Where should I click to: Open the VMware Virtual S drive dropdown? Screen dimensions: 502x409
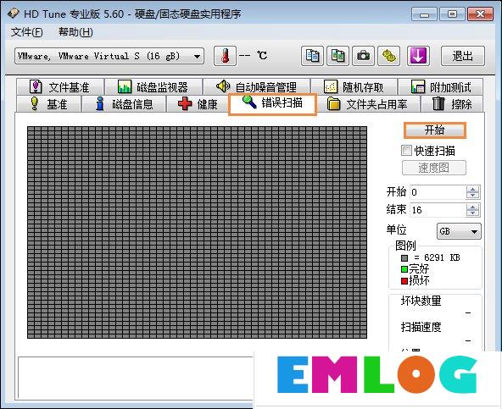click(x=109, y=57)
